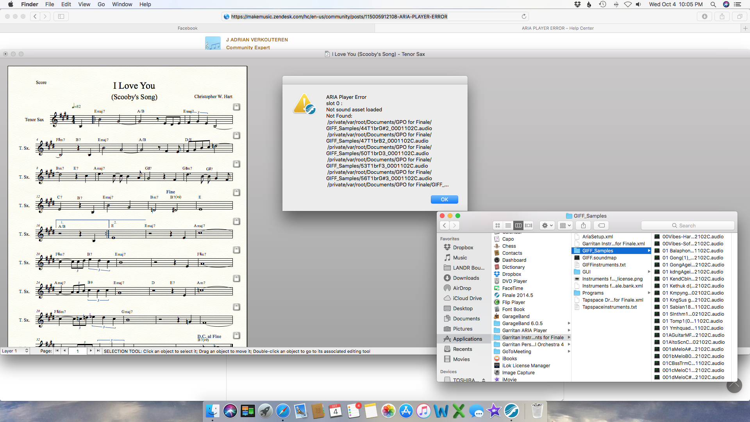Toggle the second system lock icon
750x422 pixels.
(x=236, y=135)
